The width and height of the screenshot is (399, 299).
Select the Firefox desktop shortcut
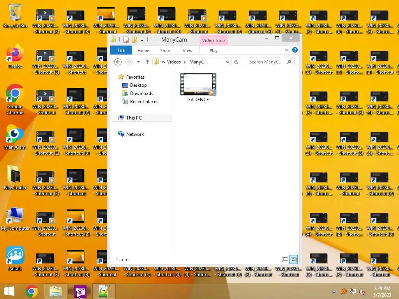tap(15, 56)
